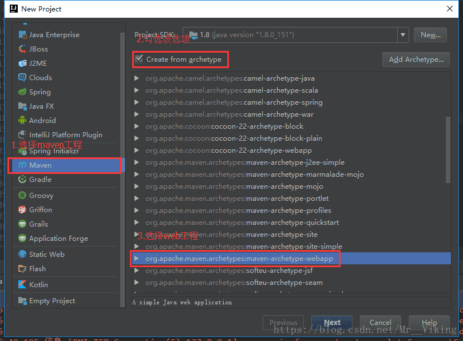The image size is (463, 341).
Task: Expand the camel-archetype-java node
Action: click(x=137, y=78)
